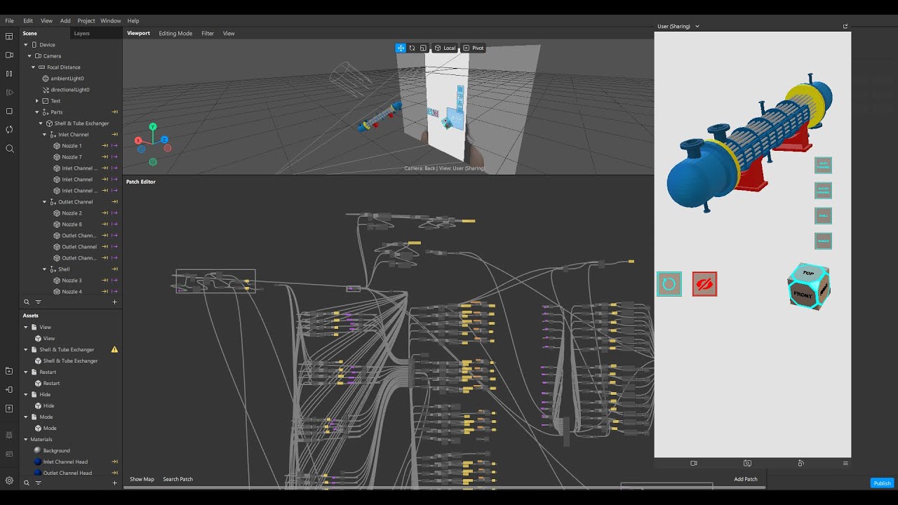Collapse the Outlet Channel tree node
Viewport: 898px width, 505px height.
point(44,202)
